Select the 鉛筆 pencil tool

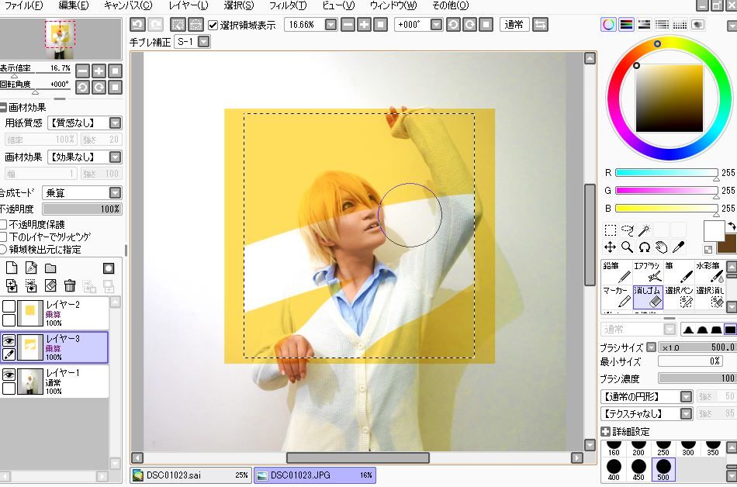pyautogui.click(x=617, y=272)
